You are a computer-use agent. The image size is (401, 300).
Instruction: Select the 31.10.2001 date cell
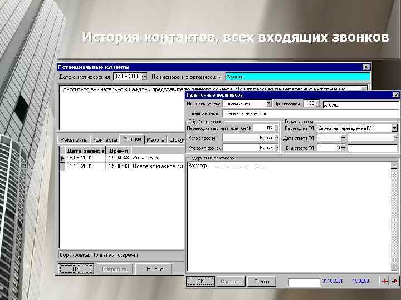point(85,166)
